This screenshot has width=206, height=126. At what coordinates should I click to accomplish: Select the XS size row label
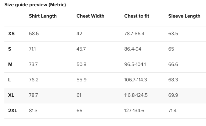11,34
